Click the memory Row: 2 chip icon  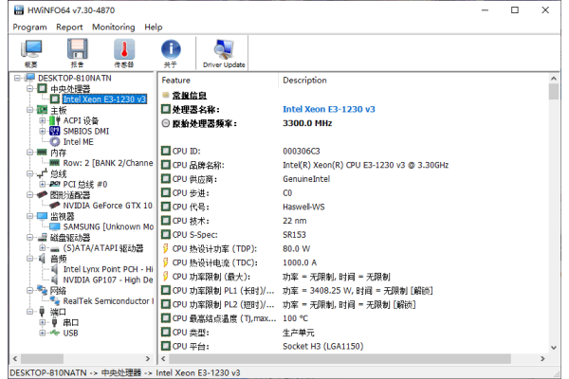pos(55,163)
